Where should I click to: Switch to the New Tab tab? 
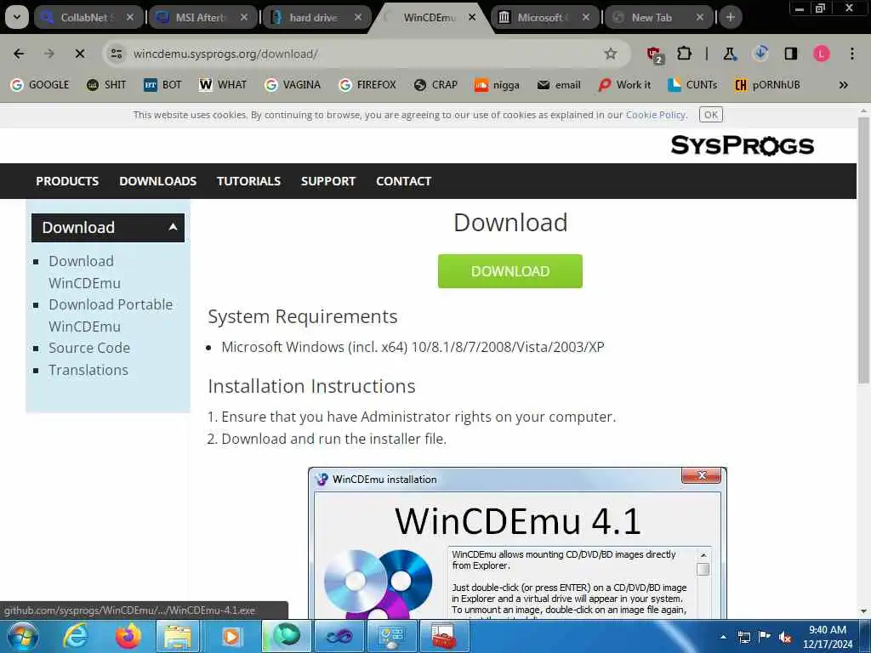click(x=658, y=18)
